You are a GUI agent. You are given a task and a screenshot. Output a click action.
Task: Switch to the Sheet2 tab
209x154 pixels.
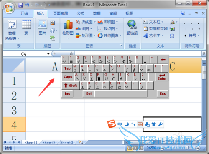tap(49, 143)
